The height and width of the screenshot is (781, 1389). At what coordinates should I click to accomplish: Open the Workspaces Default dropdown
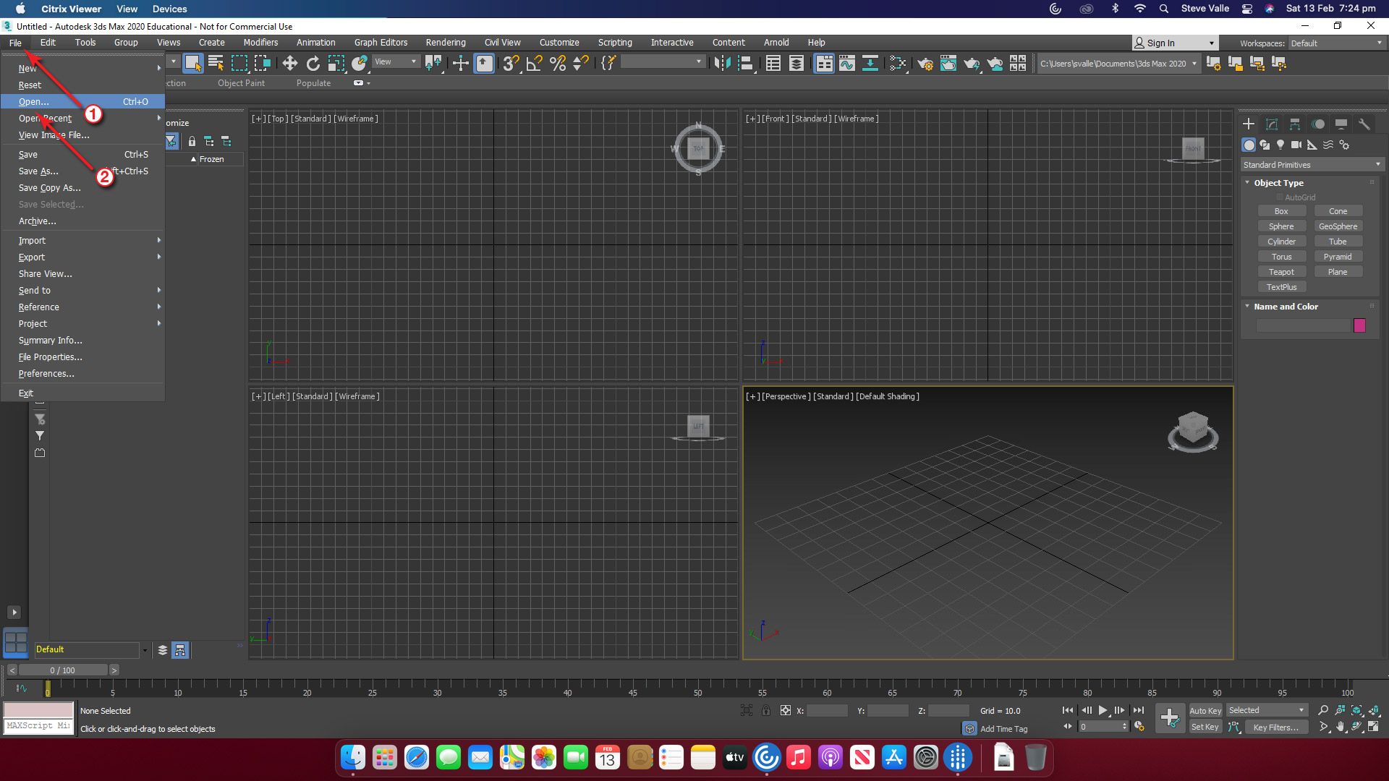pos(1335,43)
